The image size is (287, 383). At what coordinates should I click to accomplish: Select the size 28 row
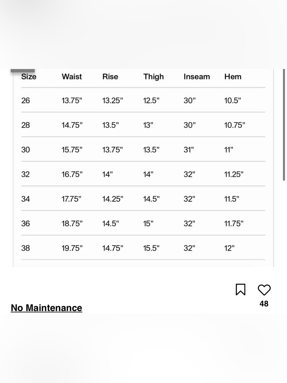143,125
